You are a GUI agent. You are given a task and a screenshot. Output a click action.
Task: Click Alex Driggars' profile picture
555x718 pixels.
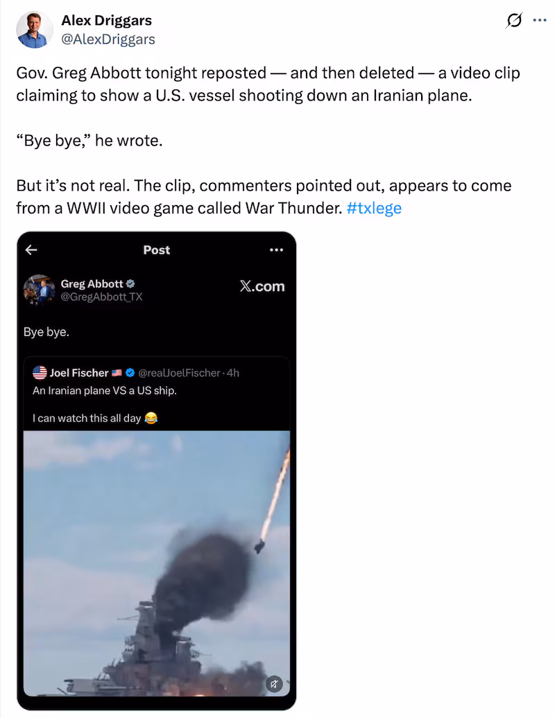[x=33, y=30]
